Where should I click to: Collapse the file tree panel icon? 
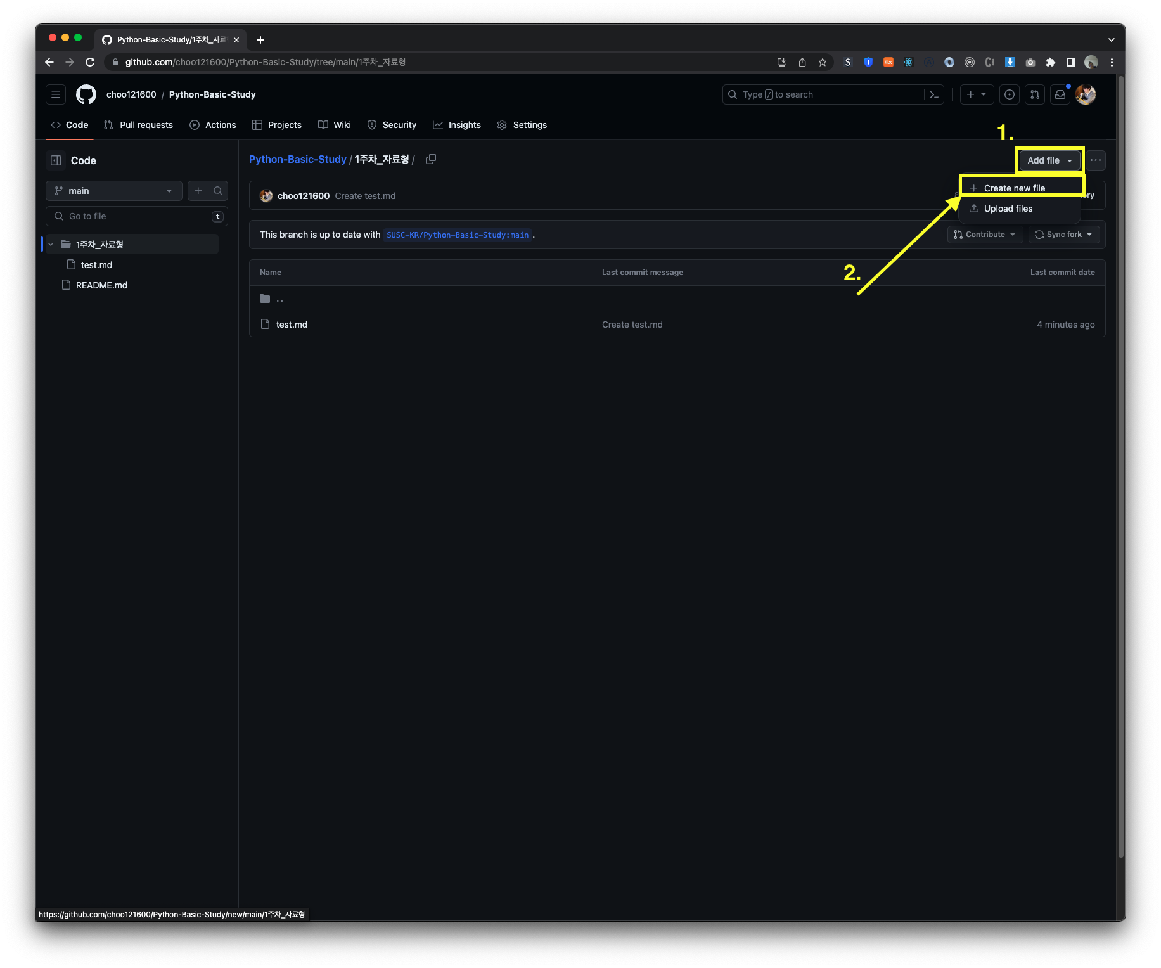click(55, 160)
